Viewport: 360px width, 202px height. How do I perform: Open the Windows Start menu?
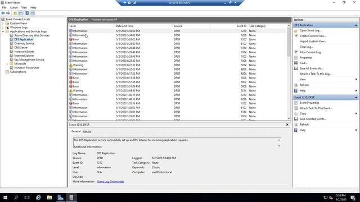pyautogui.click(x=5, y=198)
